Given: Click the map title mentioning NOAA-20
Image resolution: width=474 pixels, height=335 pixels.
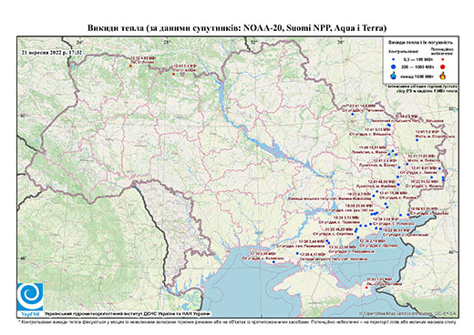Looking at the screenshot, I should [237, 28].
